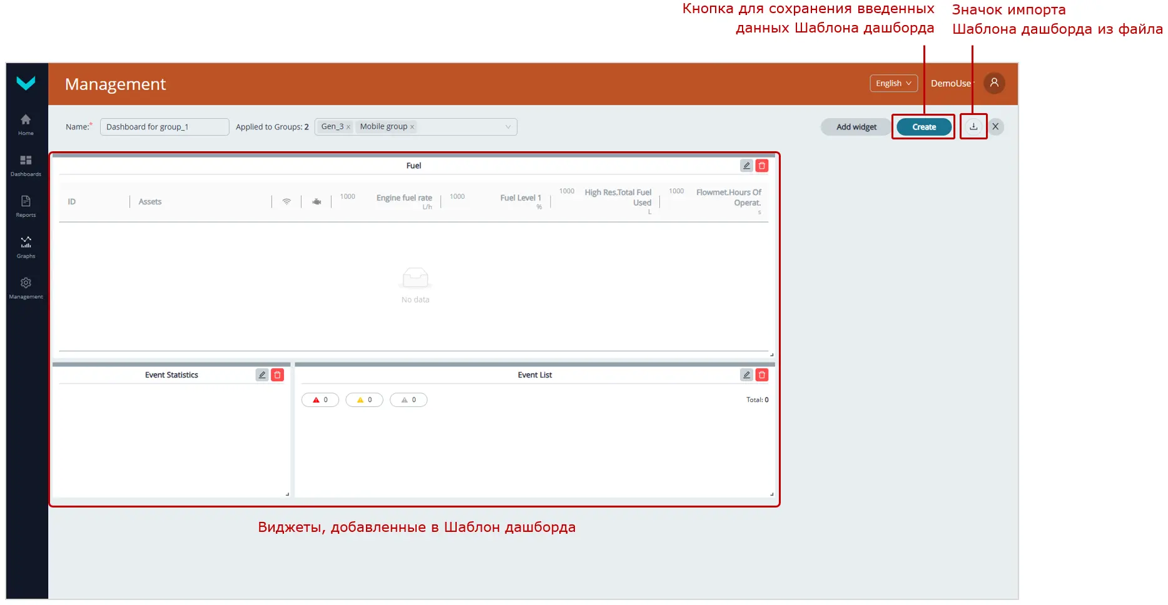Click the dashboard Name input field
Screen dimensions: 1168x605
click(x=164, y=127)
